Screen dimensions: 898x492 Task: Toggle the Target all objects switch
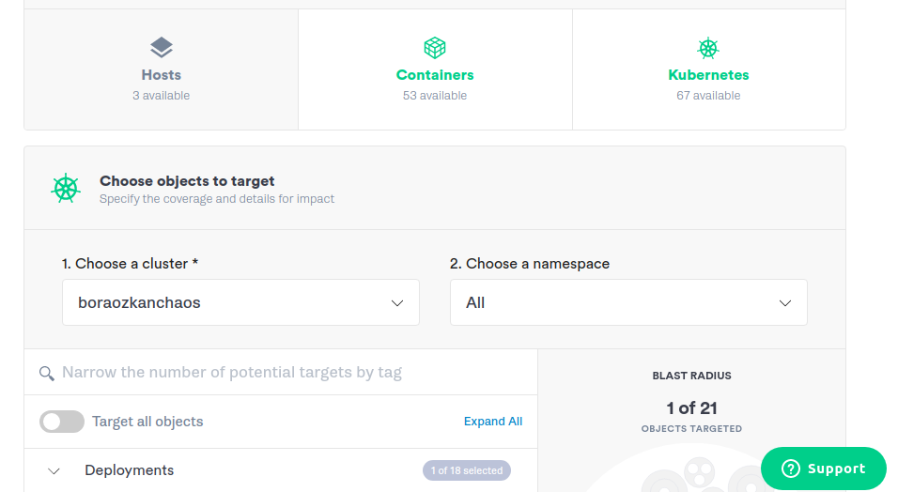pos(62,422)
